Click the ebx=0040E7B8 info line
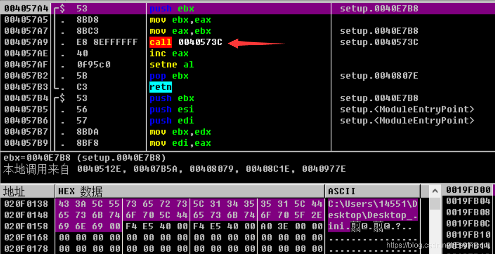 (x=85, y=157)
